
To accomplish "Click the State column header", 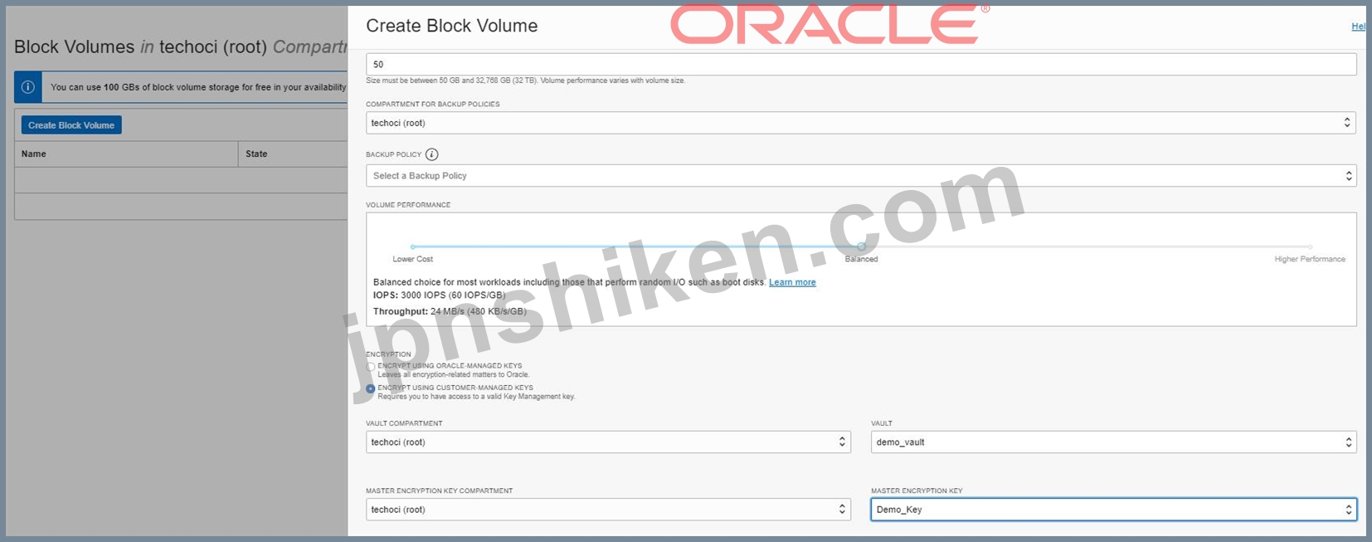I will (256, 154).
